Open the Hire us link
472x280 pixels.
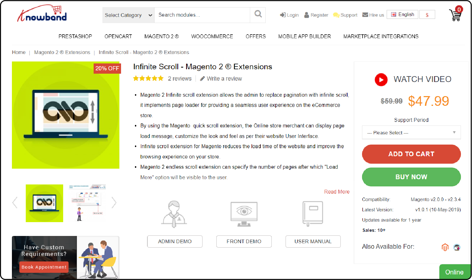pyautogui.click(x=373, y=15)
